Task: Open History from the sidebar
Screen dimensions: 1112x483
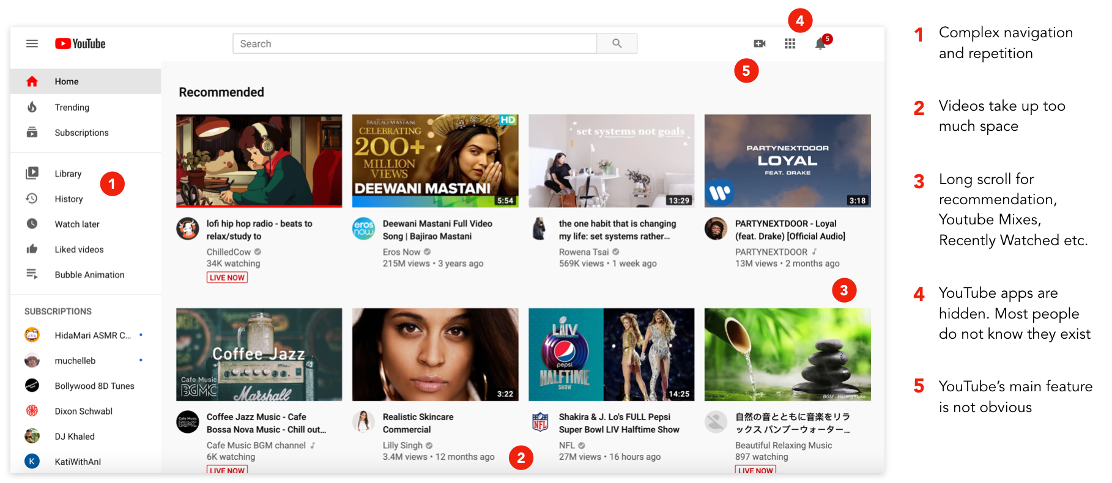Action: 86,199
